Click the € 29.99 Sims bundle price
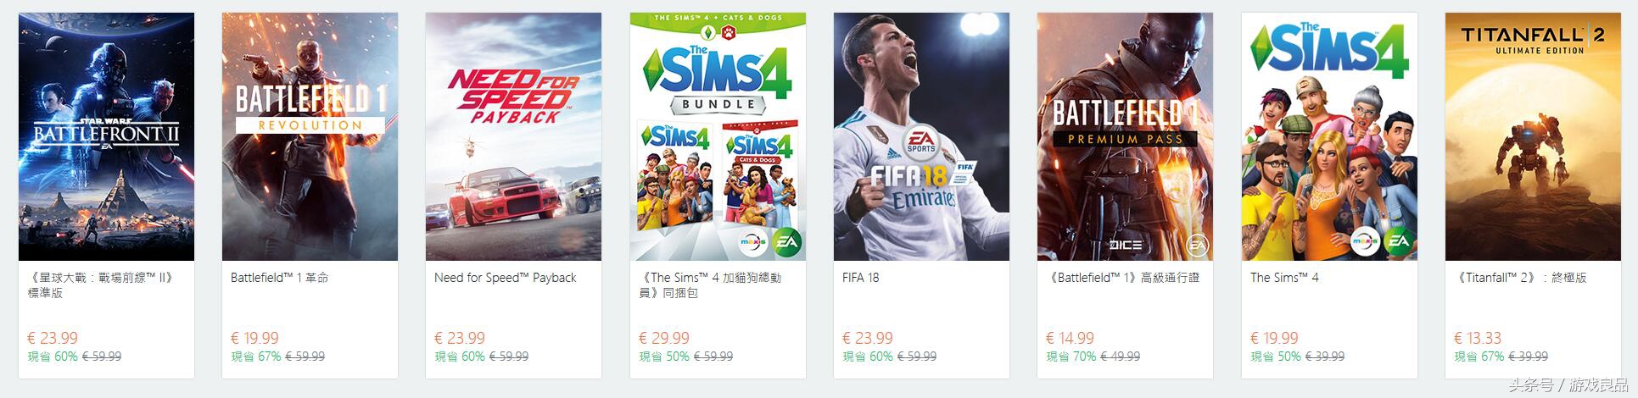Viewport: 1638px width, 398px height. click(663, 338)
